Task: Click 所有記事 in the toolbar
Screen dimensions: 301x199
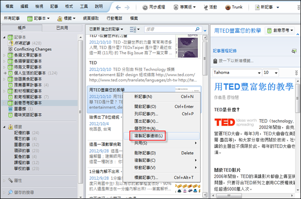Action: point(12,18)
